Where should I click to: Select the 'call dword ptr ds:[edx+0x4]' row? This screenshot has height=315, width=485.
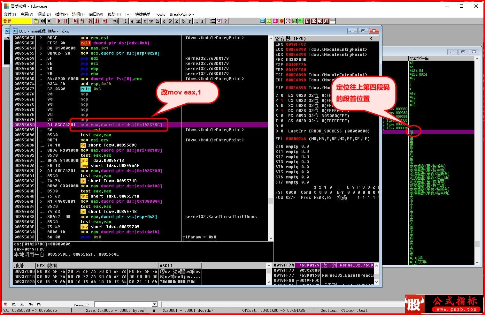coord(141,43)
